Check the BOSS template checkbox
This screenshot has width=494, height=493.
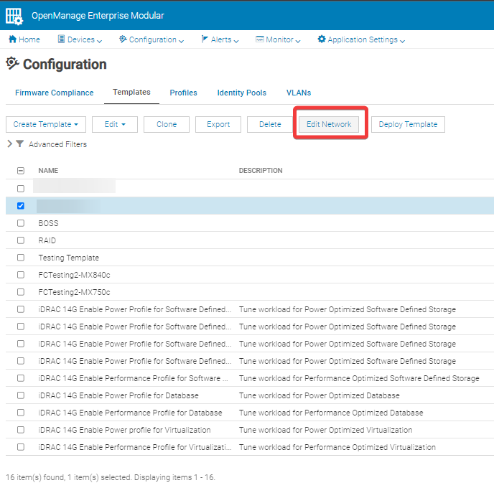click(20, 223)
